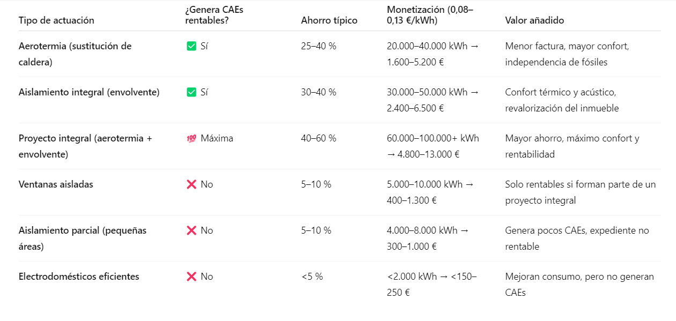The image size is (676, 321).
Task: Click the 'Ventanas aisladas' row label
Action: coord(56,184)
